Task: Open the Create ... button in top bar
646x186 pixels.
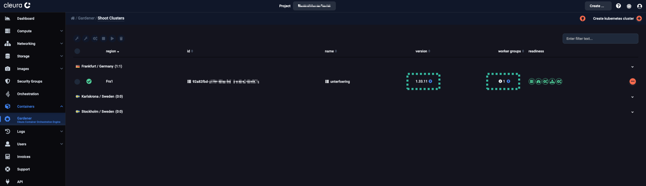Action: 598,6
